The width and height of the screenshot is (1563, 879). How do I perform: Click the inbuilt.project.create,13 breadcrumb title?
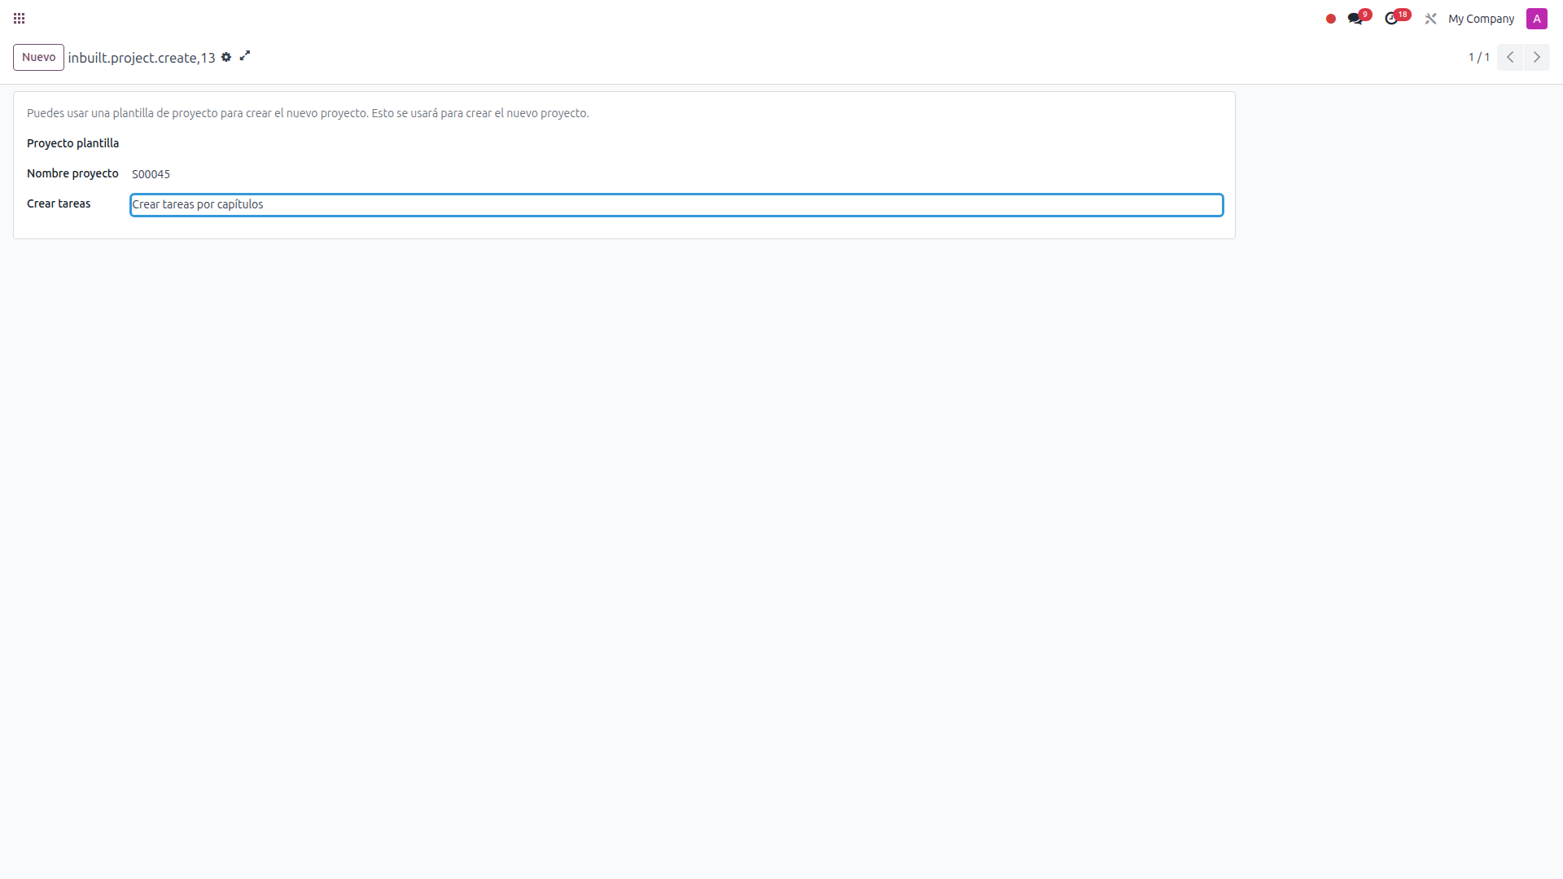point(142,58)
